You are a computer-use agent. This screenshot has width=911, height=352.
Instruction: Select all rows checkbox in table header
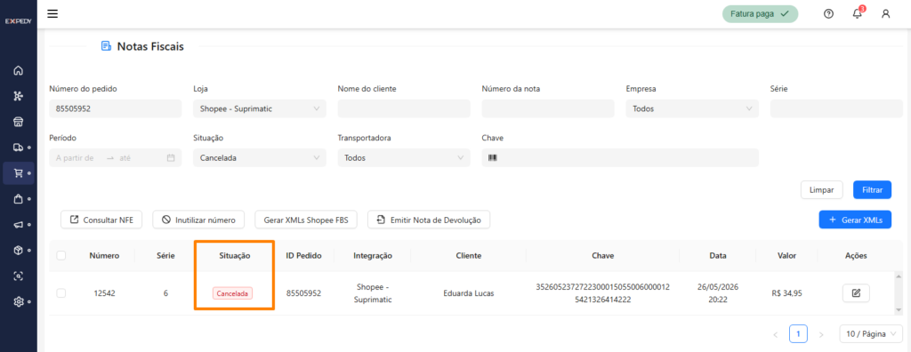pyautogui.click(x=61, y=256)
